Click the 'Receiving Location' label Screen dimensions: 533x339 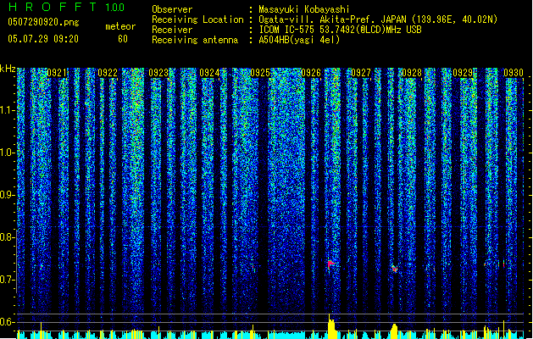point(197,19)
